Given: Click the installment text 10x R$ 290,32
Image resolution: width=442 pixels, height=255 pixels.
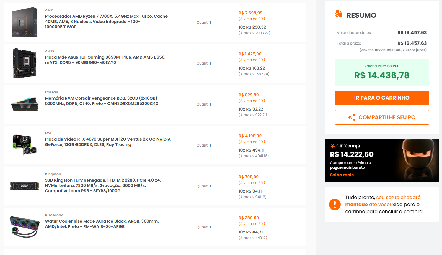Looking at the screenshot, I should 252,27.
